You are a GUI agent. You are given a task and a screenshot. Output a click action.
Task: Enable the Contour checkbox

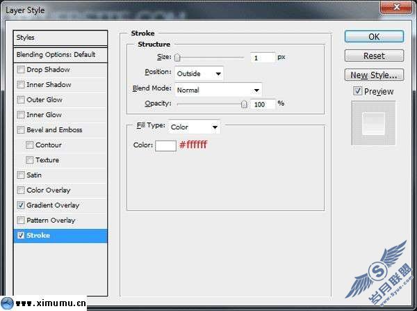coord(29,145)
